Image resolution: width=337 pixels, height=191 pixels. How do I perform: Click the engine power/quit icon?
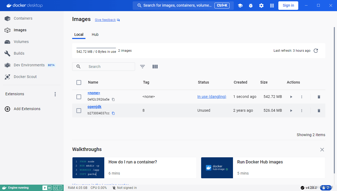55,188
